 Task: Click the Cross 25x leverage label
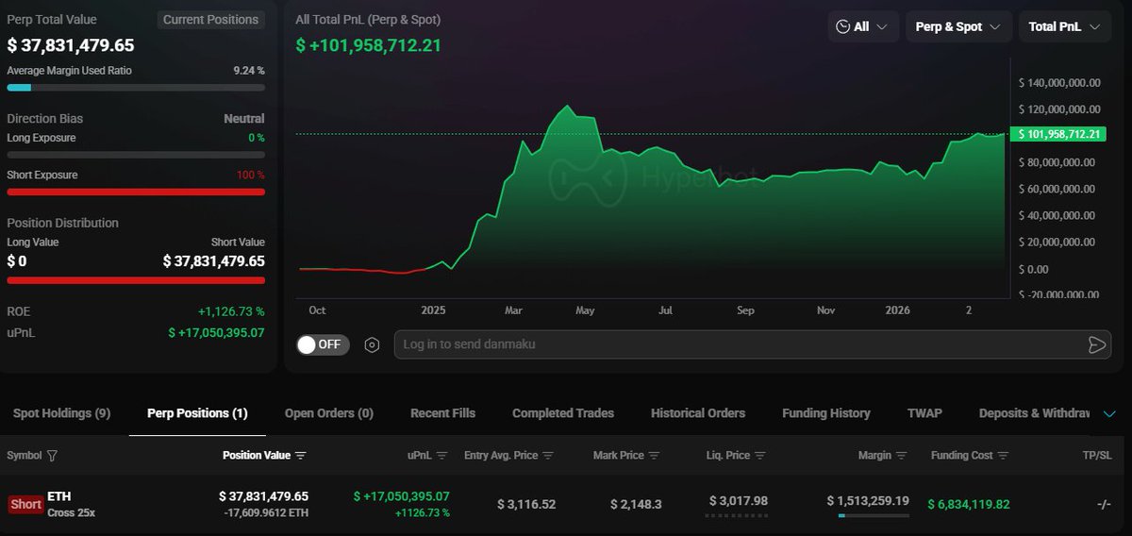pos(71,512)
